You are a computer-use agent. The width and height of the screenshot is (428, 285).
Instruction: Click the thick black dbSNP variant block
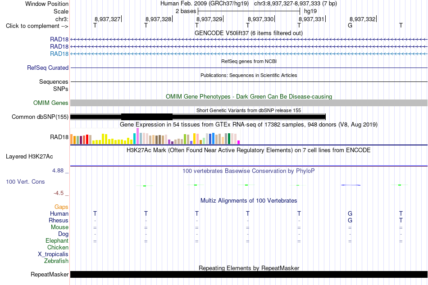[147, 117]
